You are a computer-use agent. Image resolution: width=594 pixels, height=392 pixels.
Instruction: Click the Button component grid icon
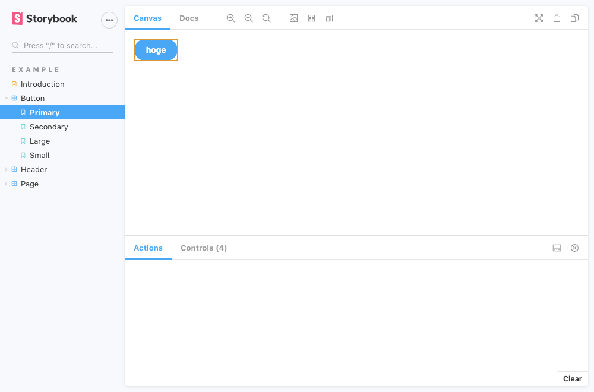pos(14,98)
